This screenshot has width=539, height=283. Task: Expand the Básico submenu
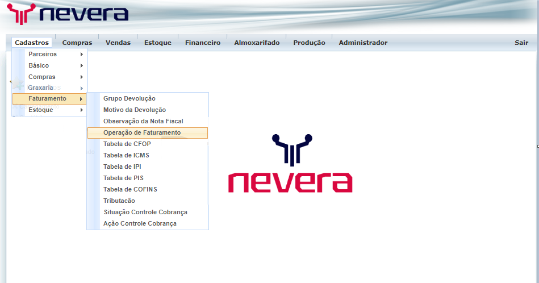pyautogui.click(x=49, y=65)
